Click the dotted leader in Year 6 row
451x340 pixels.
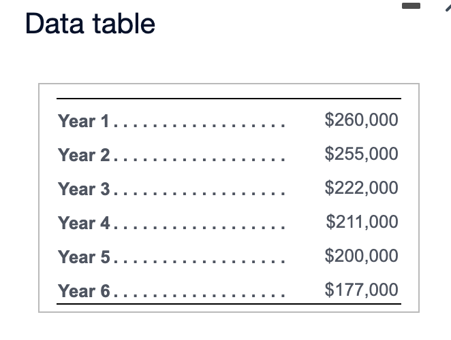[200, 295]
